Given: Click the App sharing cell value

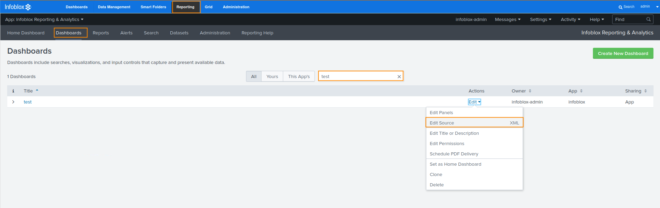Looking at the screenshot, I should (x=629, y=102).
